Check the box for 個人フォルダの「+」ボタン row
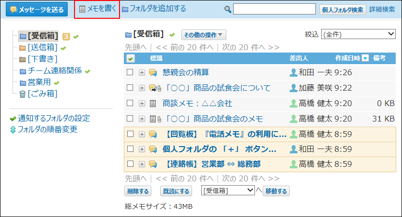 (130, 149)
